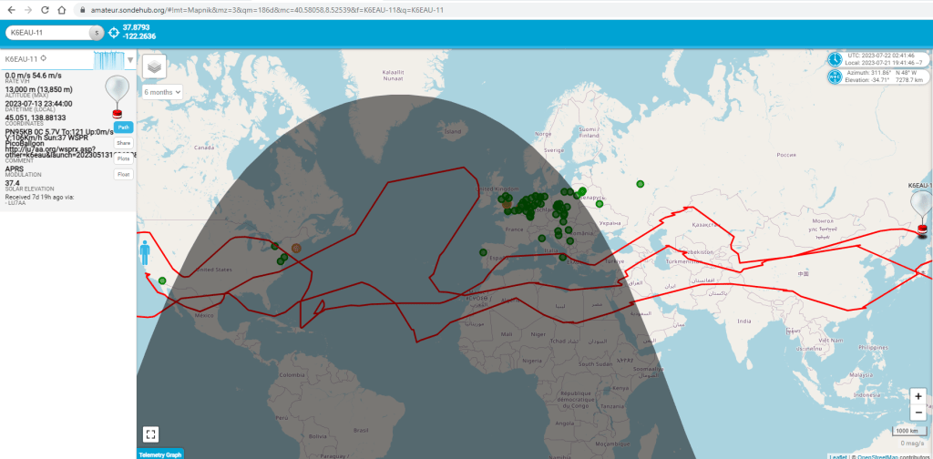This screenshot has height=459, width=933.
Task: Open the 6 months time range dropdown
Action: pos(163,91)
